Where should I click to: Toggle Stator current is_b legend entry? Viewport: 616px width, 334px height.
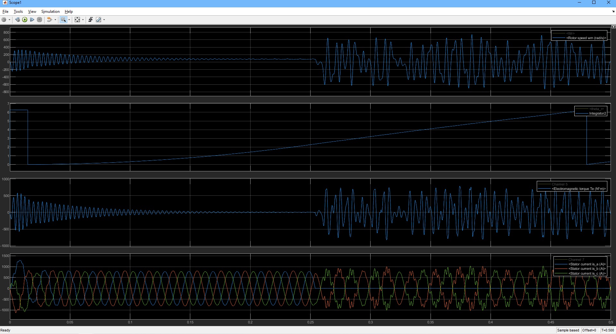pos(587,269)
